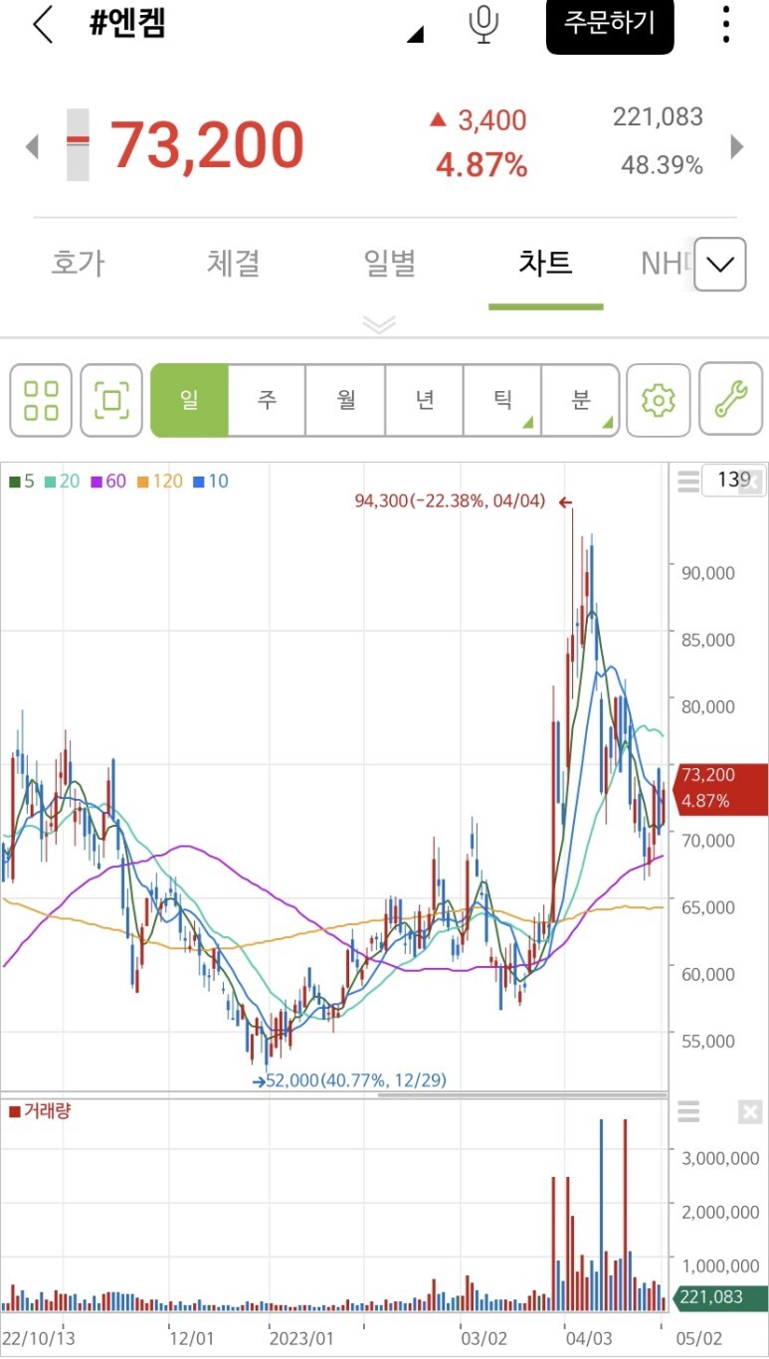Tap the orange 120-day moving average legend
The image size is (769, 1359).
click(x=159, y=482)
